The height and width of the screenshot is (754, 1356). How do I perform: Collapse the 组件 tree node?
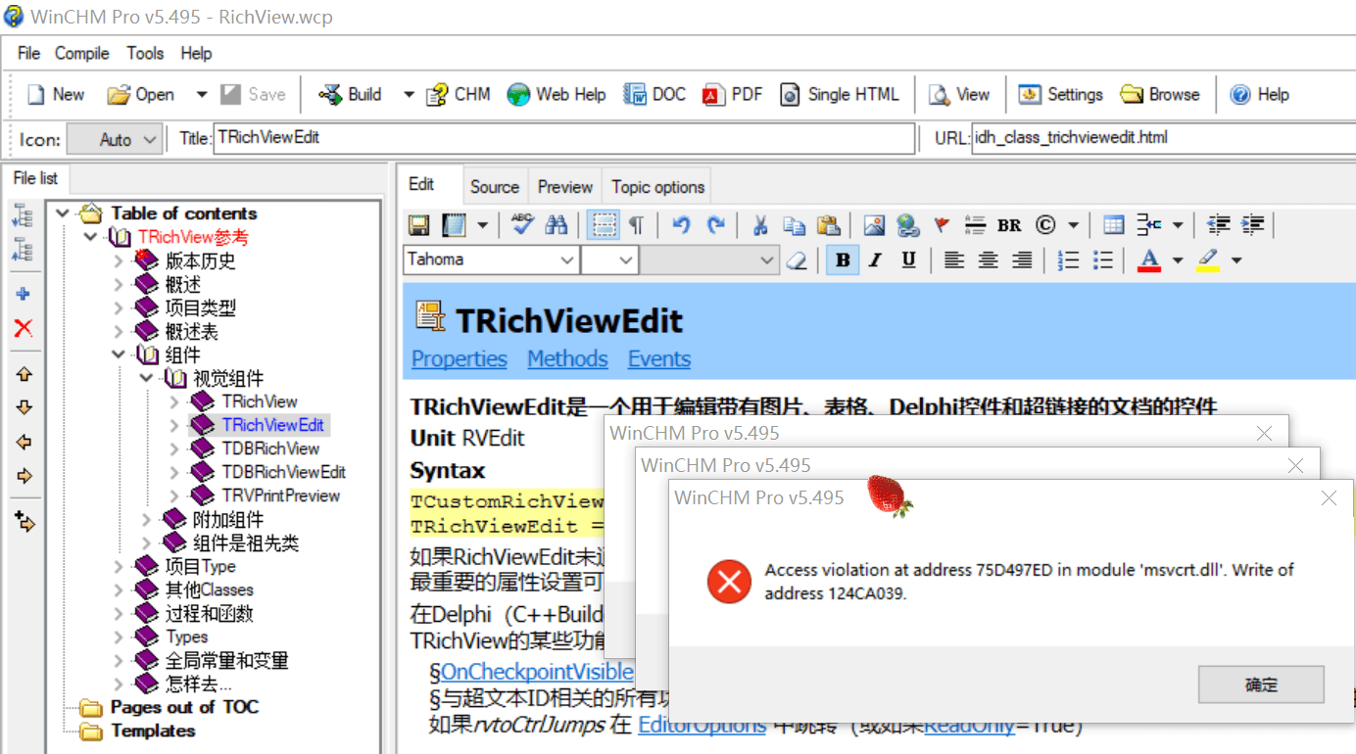coord(119,354)
